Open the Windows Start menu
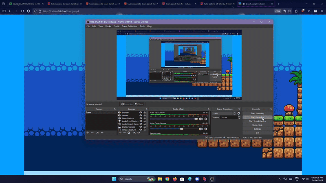Viewport: 326px width, 183px height. (x=114, y=179)
